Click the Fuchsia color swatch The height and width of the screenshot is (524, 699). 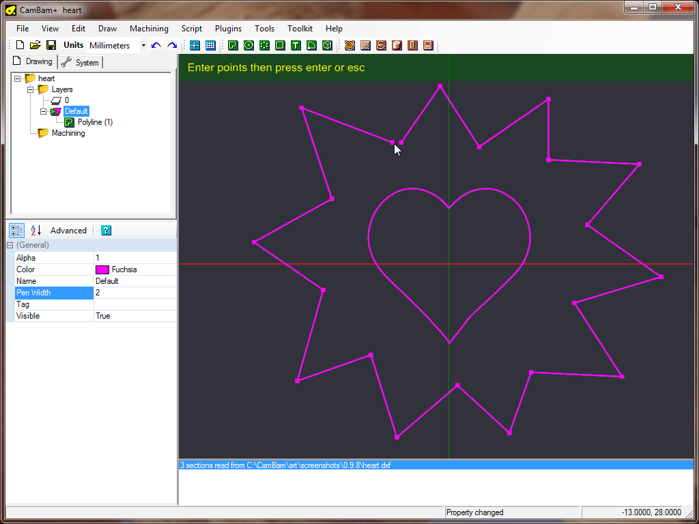(102, 270)
